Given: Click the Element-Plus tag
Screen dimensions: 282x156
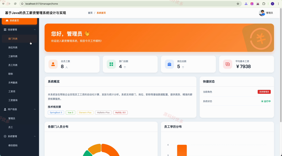Looking at the screenshot, I should click(85, 112).
